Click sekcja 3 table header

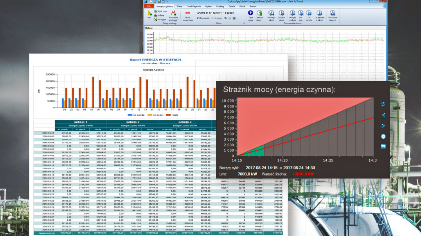(x=185, y=122)
